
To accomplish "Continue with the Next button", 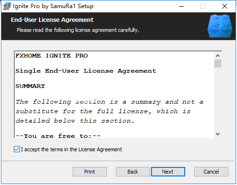I will pos(168,172).
